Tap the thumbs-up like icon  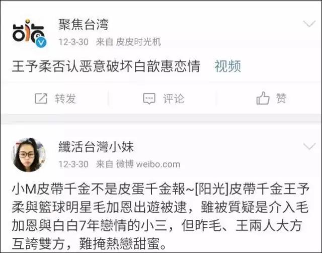[263, 98]
